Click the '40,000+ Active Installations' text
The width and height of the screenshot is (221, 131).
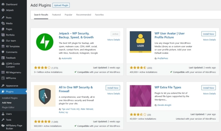tap(143, 119)
